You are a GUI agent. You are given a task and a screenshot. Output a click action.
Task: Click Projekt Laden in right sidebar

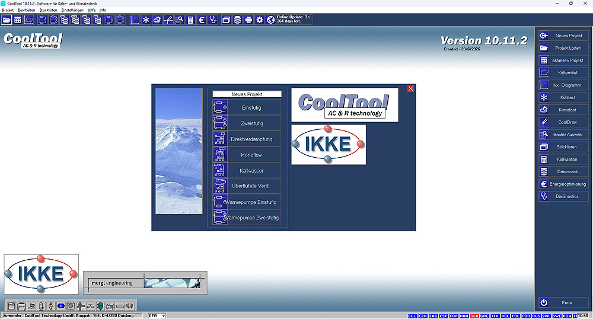(563, 48)
